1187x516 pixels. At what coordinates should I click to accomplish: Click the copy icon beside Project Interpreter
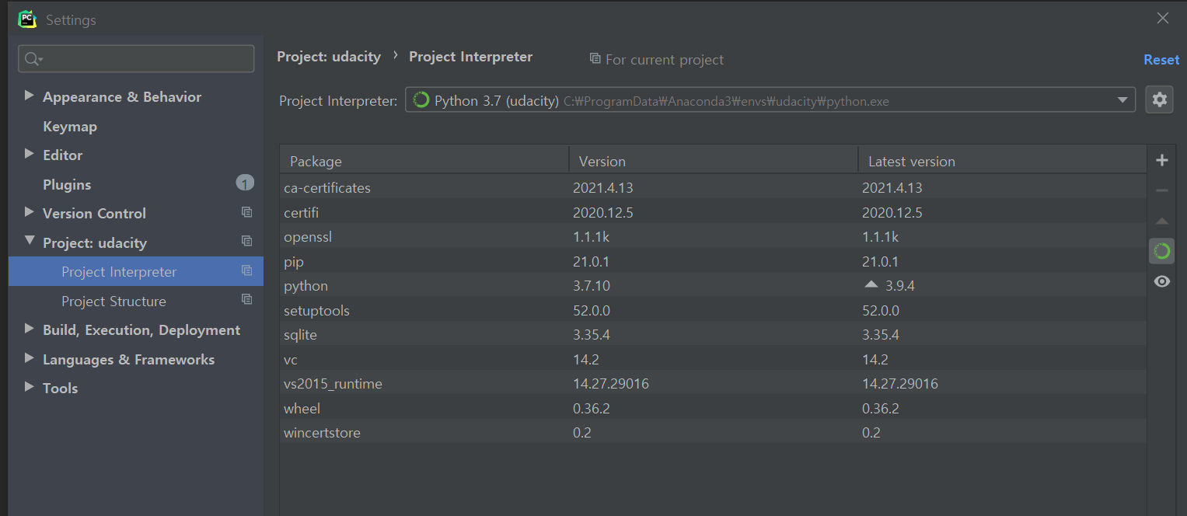[246, 270]
